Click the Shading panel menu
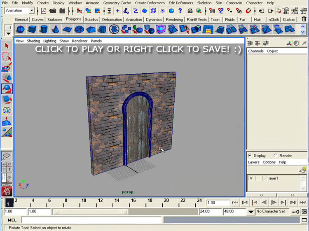309x231 pixels. [33, 41]
